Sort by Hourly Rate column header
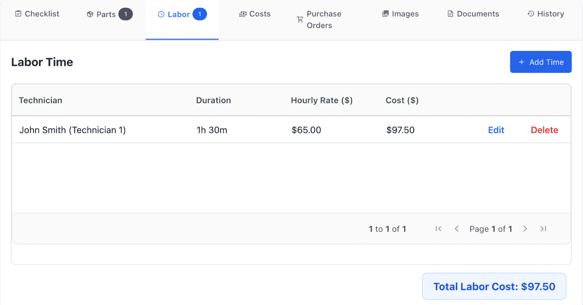This screenshot has height=305, width=583. 322,101
